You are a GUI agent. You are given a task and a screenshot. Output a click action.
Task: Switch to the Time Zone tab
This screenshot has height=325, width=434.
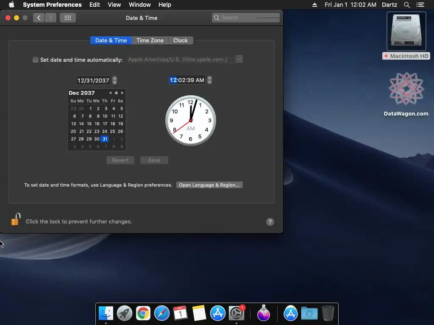coord(150,40)
